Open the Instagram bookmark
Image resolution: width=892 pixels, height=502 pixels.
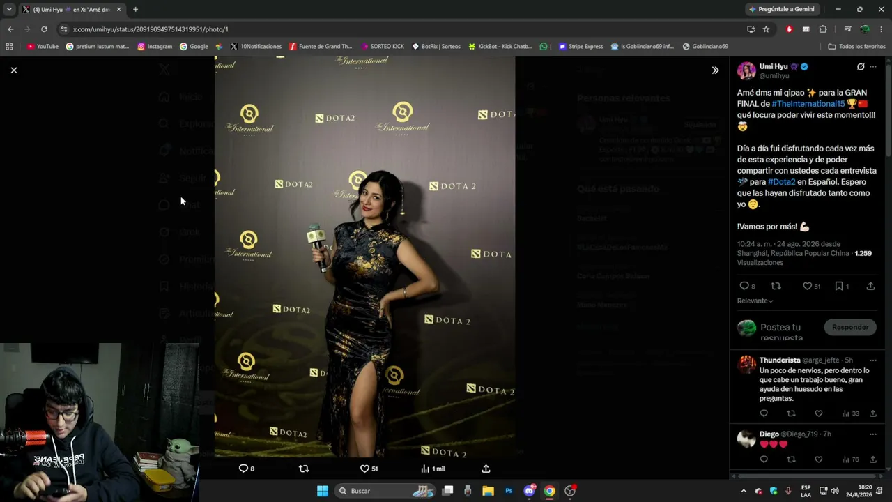click(x=155, y=47)
